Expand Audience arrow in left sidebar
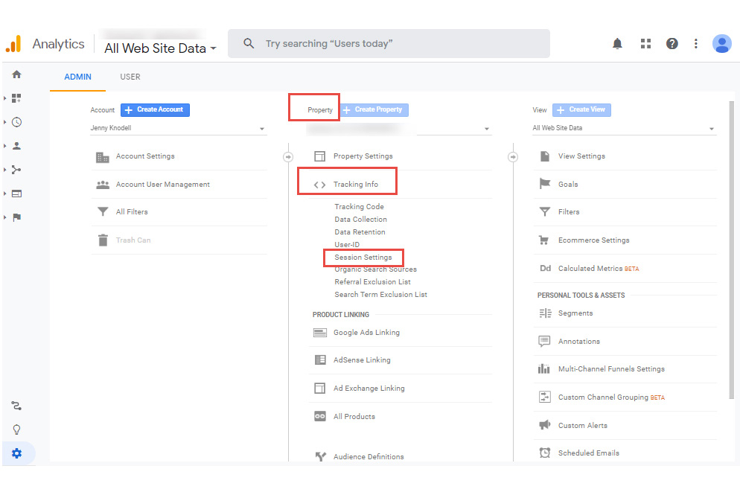The height and width of the screenshot is (495, 740). coord(4,146)
